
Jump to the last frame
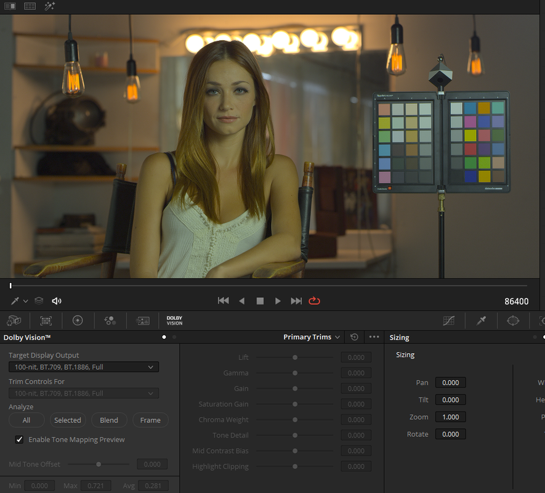click(296, 301)
